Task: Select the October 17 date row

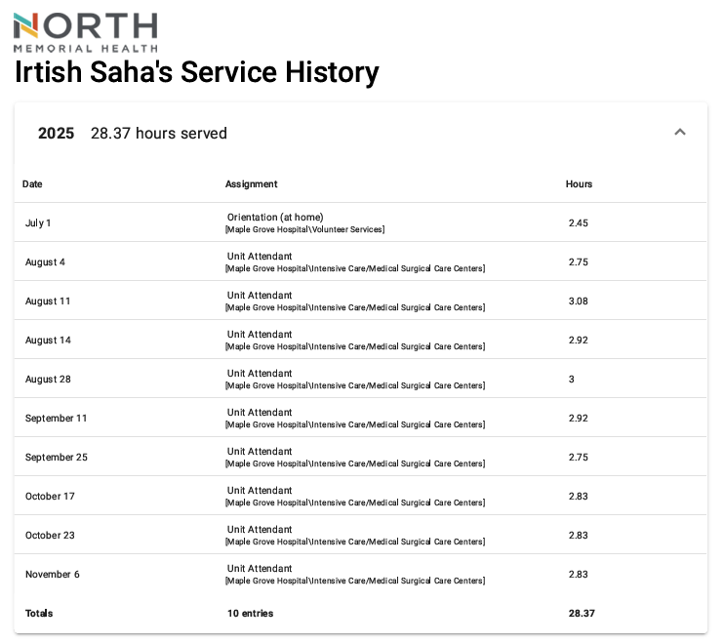Action: tap(50, 496)
